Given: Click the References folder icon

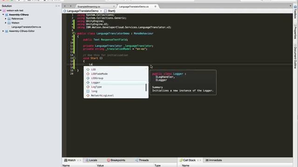Looking at the screenshot, I should [9, 19].
